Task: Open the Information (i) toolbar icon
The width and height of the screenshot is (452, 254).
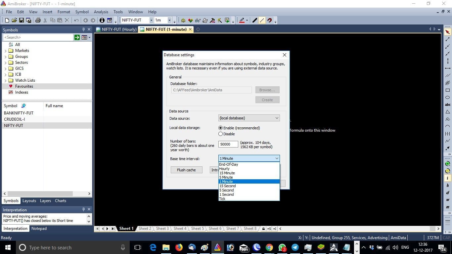Action: [x=102, y=20]
